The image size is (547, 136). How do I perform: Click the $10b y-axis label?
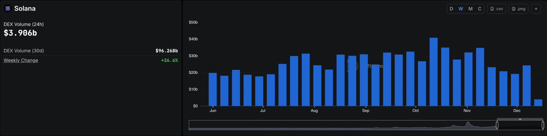pos(193,89)
